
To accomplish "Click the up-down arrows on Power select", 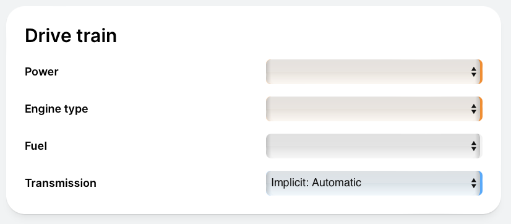I will point(473,72).
